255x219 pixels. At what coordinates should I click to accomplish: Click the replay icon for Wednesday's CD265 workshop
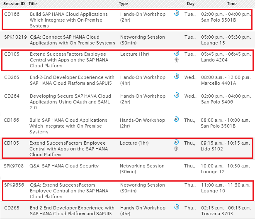click(177, 76)
